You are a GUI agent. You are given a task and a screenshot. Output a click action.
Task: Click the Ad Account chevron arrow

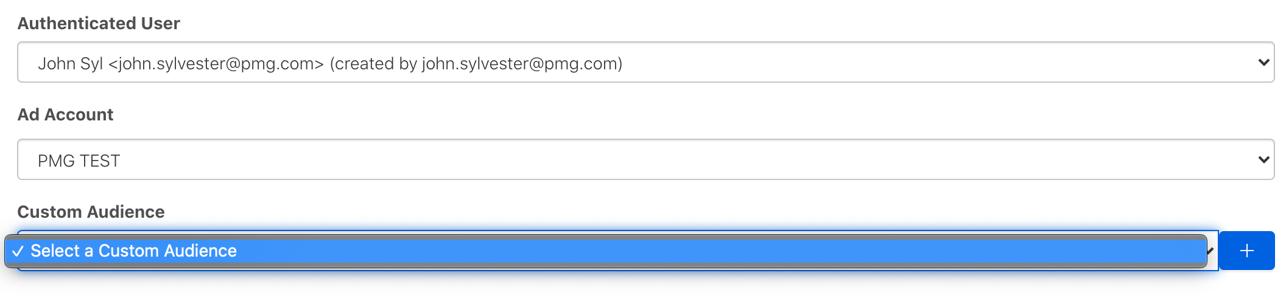click(1263, 159)
